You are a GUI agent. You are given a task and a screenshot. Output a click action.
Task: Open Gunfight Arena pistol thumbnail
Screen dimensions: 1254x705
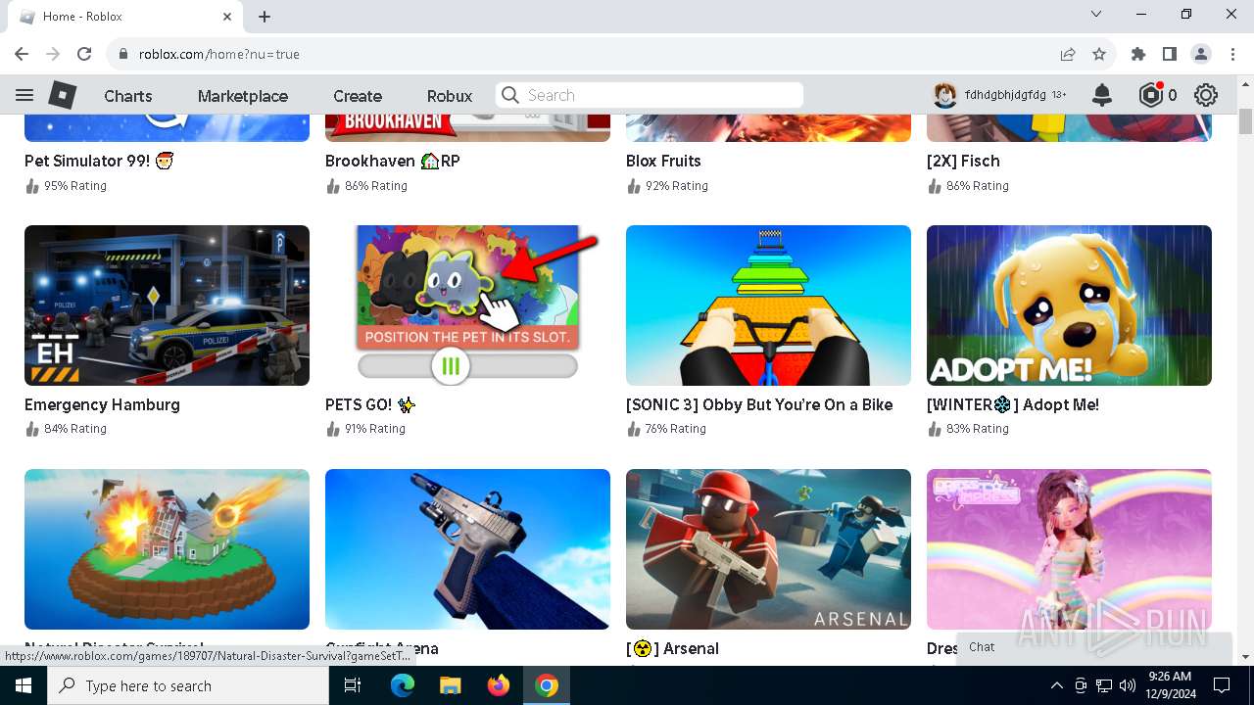(x=467, y=549)
